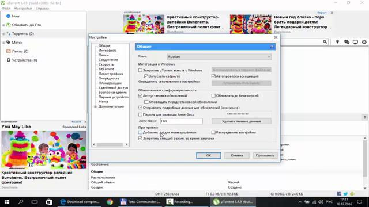Click right scroll arrow of settings tree

126,144
